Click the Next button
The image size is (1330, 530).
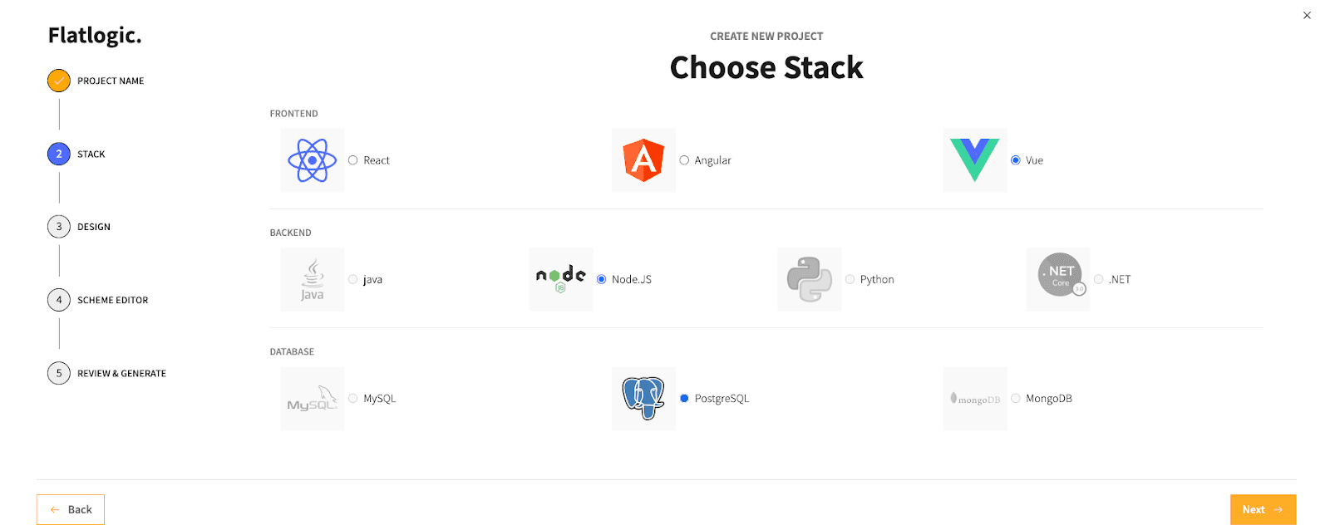(x=1263, y=510)
